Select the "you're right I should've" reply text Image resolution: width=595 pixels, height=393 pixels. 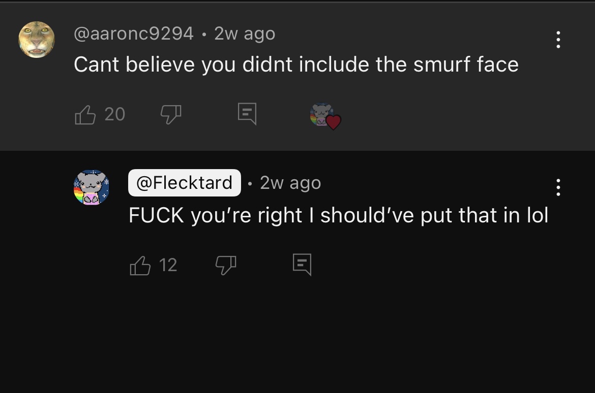(304, 215)
